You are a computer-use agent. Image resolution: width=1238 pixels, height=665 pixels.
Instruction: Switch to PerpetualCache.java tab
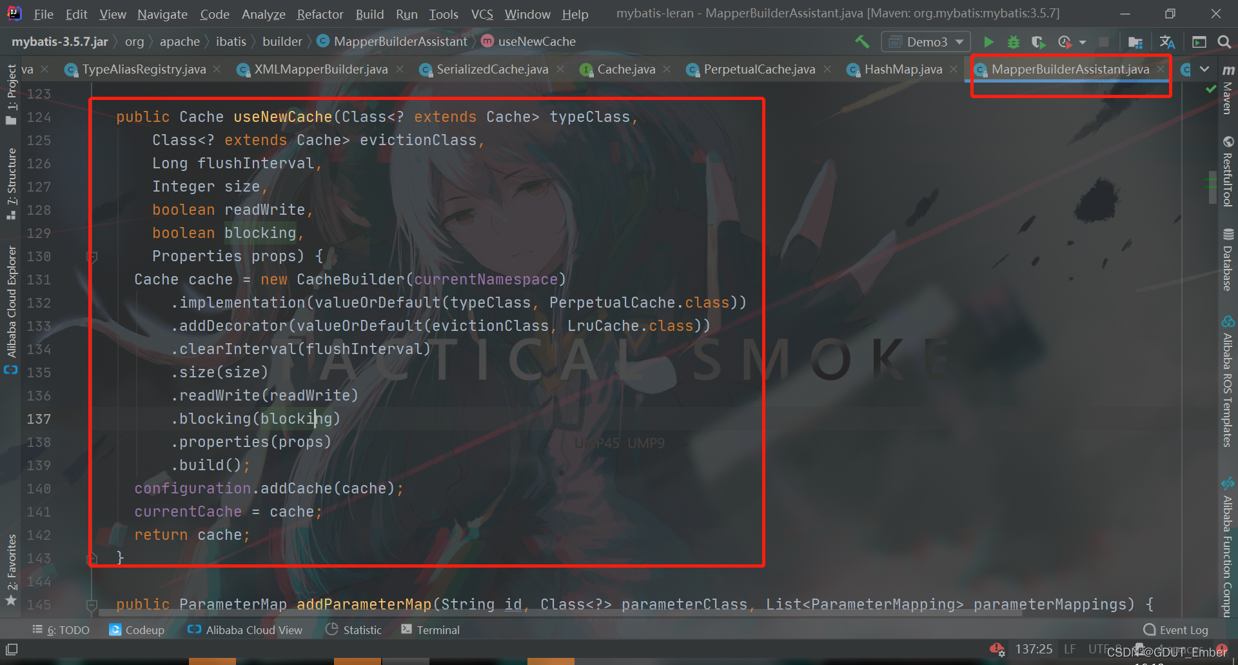pyautogui.click(x=759, y=69)
